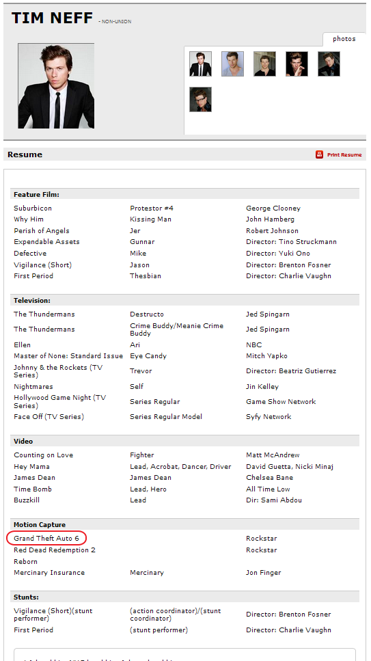View the third photo thumbnail
371x661 pixels.
(265, 64)
